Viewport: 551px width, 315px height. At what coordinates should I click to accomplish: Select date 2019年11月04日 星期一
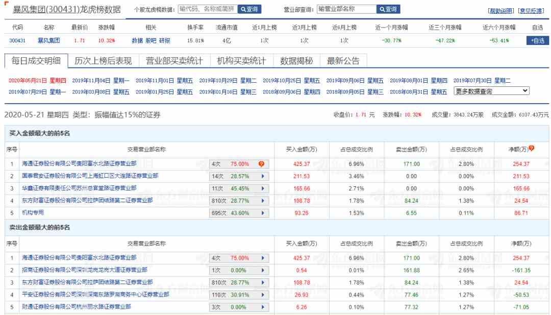click(101, 80)
